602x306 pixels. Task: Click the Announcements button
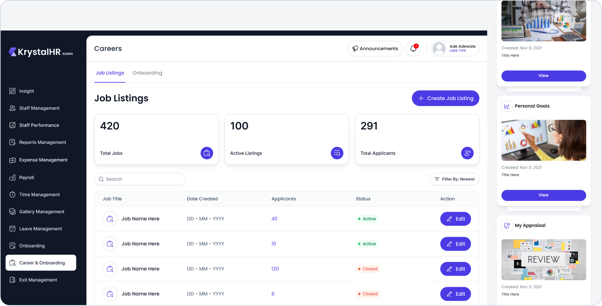[x=375, y=49]
